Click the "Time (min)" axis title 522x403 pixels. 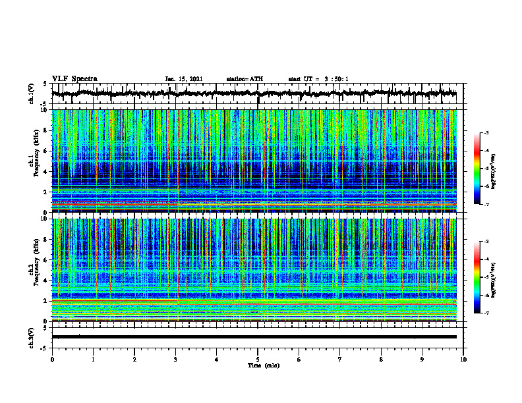point(264,365)
